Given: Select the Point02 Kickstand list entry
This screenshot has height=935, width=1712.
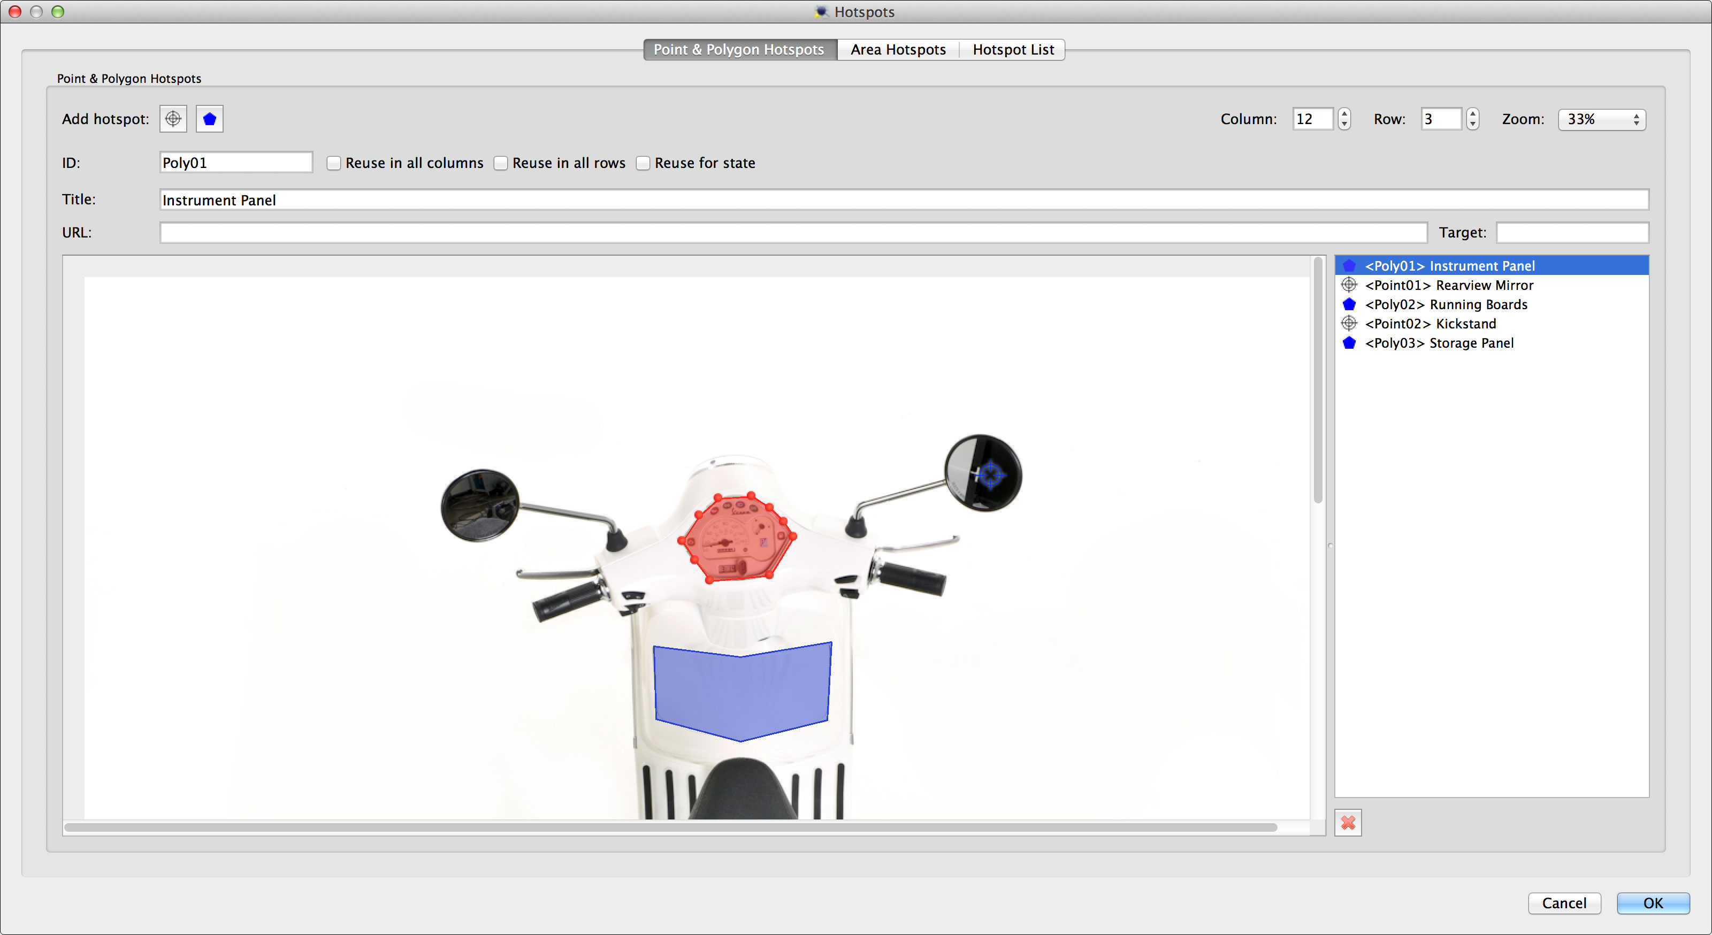Looking at the screenshot, I should [1430, 324].
